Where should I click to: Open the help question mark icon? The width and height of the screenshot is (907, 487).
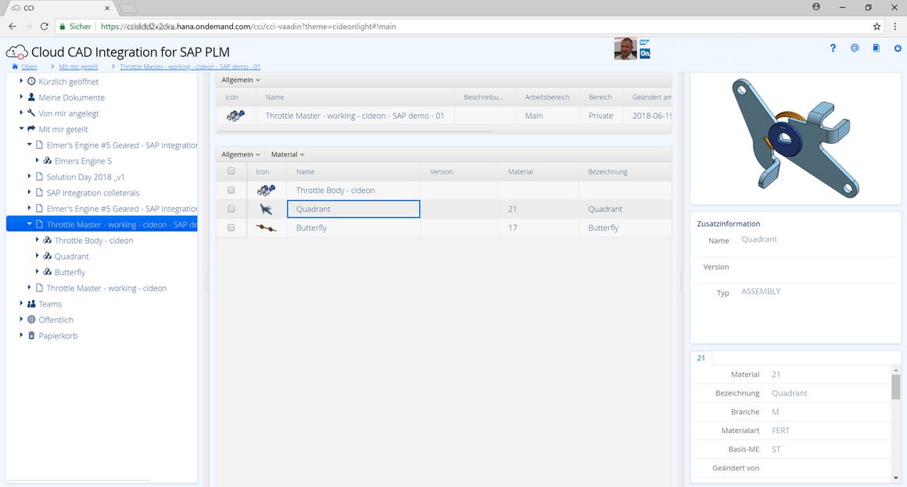pos(833,48)
